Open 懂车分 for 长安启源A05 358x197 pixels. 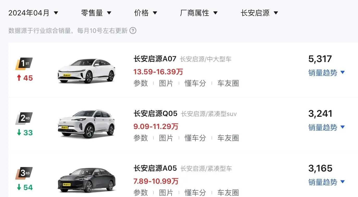pos(195,193)
